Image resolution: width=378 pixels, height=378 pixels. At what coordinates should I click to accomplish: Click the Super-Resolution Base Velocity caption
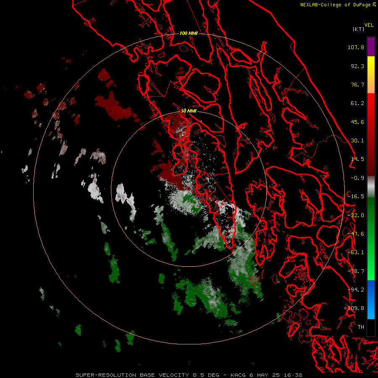click(189, 375)
